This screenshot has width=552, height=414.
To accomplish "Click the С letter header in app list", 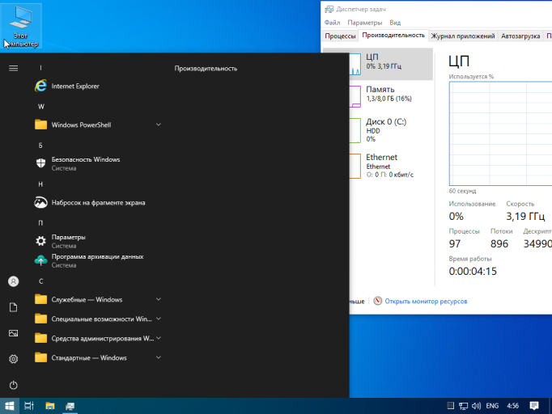I will coord(40,281).
